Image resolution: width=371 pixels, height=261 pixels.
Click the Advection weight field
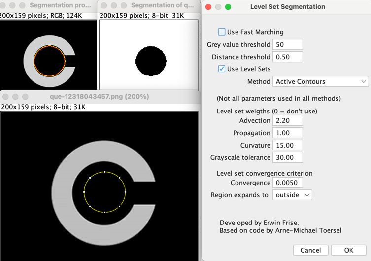pos(287,121)
